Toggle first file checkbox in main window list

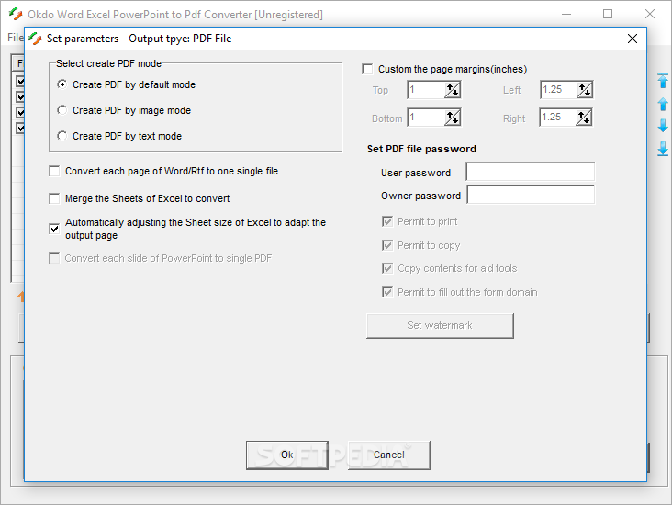click(x=20, y=81)
